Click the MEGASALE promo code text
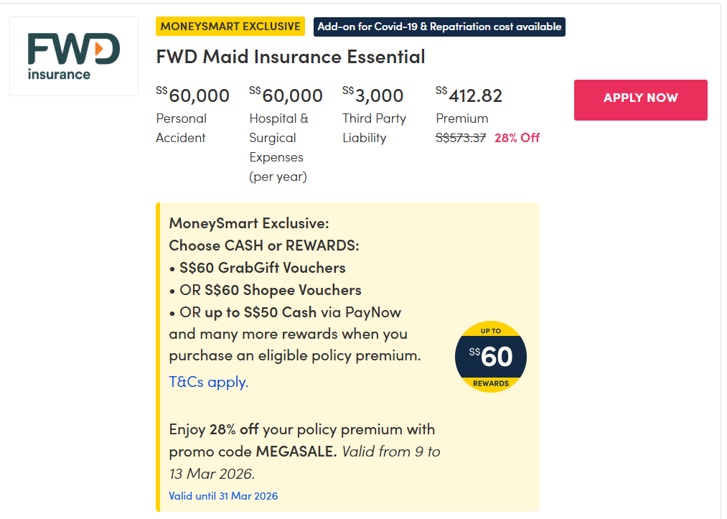727x519 pixels. coord(296,452)
